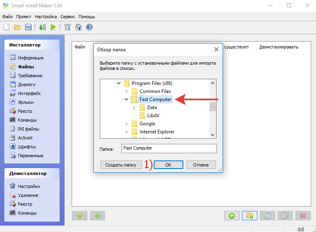Open the Помощь menu
This screenshot has width=316, height=232.
[x=87, y=17]
